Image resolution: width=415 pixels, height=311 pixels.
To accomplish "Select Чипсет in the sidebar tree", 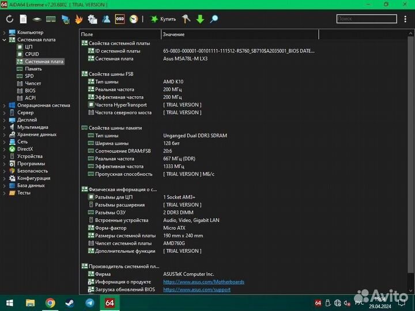I will (33, 84).
